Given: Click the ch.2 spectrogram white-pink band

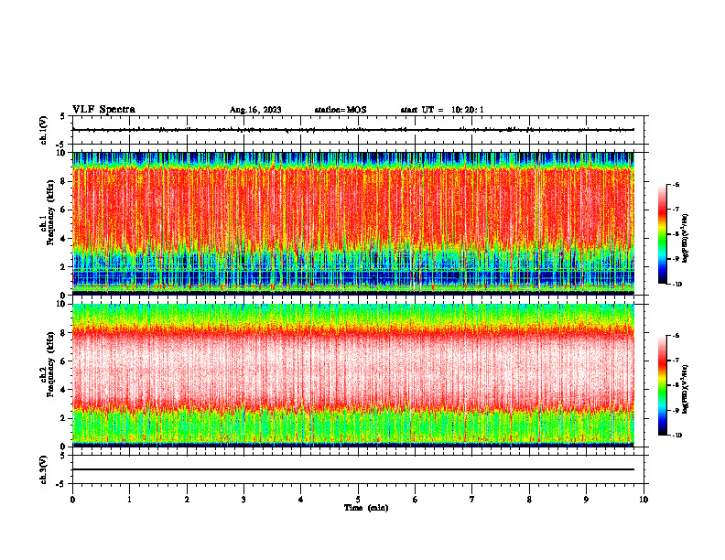Looking at the screenshot, I should 353,370.
